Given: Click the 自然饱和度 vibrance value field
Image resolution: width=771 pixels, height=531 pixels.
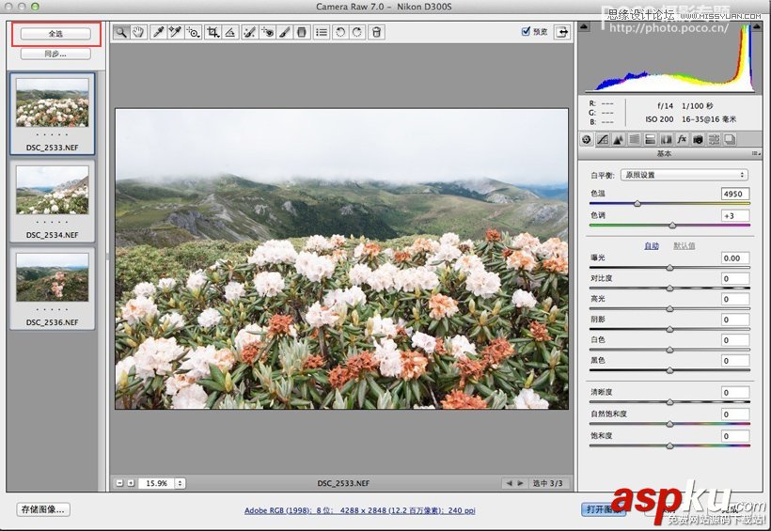Looking at the screenshot, I should (x=735, y=414).
